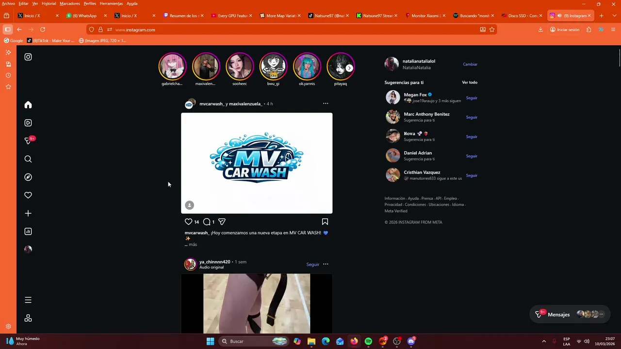
Task: Open options menu of ya_chinnnn420 post
Action: click(326, 264)
